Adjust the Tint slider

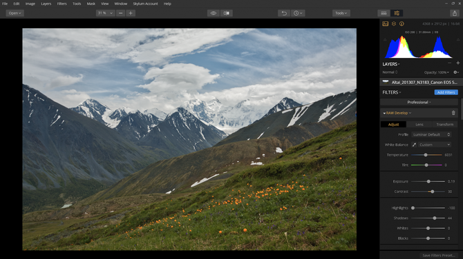pyautogui.click(x=426, y=165)
